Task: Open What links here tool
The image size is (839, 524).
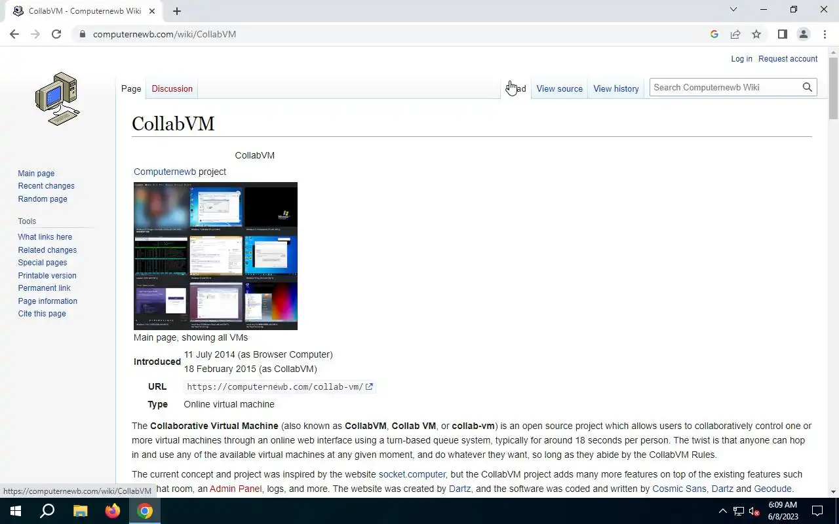Action: [45, 237]
